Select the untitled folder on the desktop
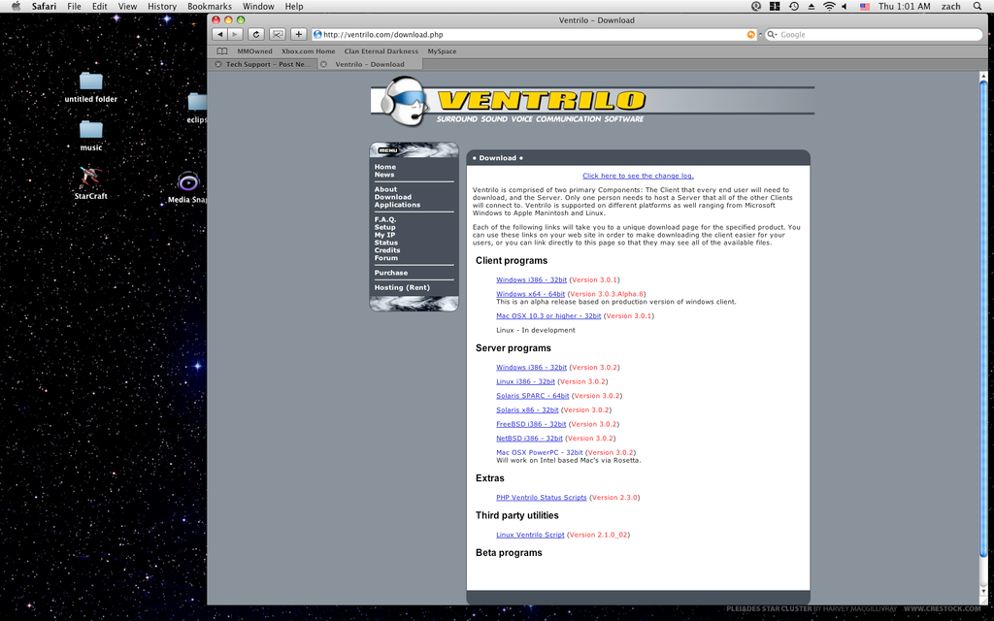994x621 pixels. pos(90,87)
